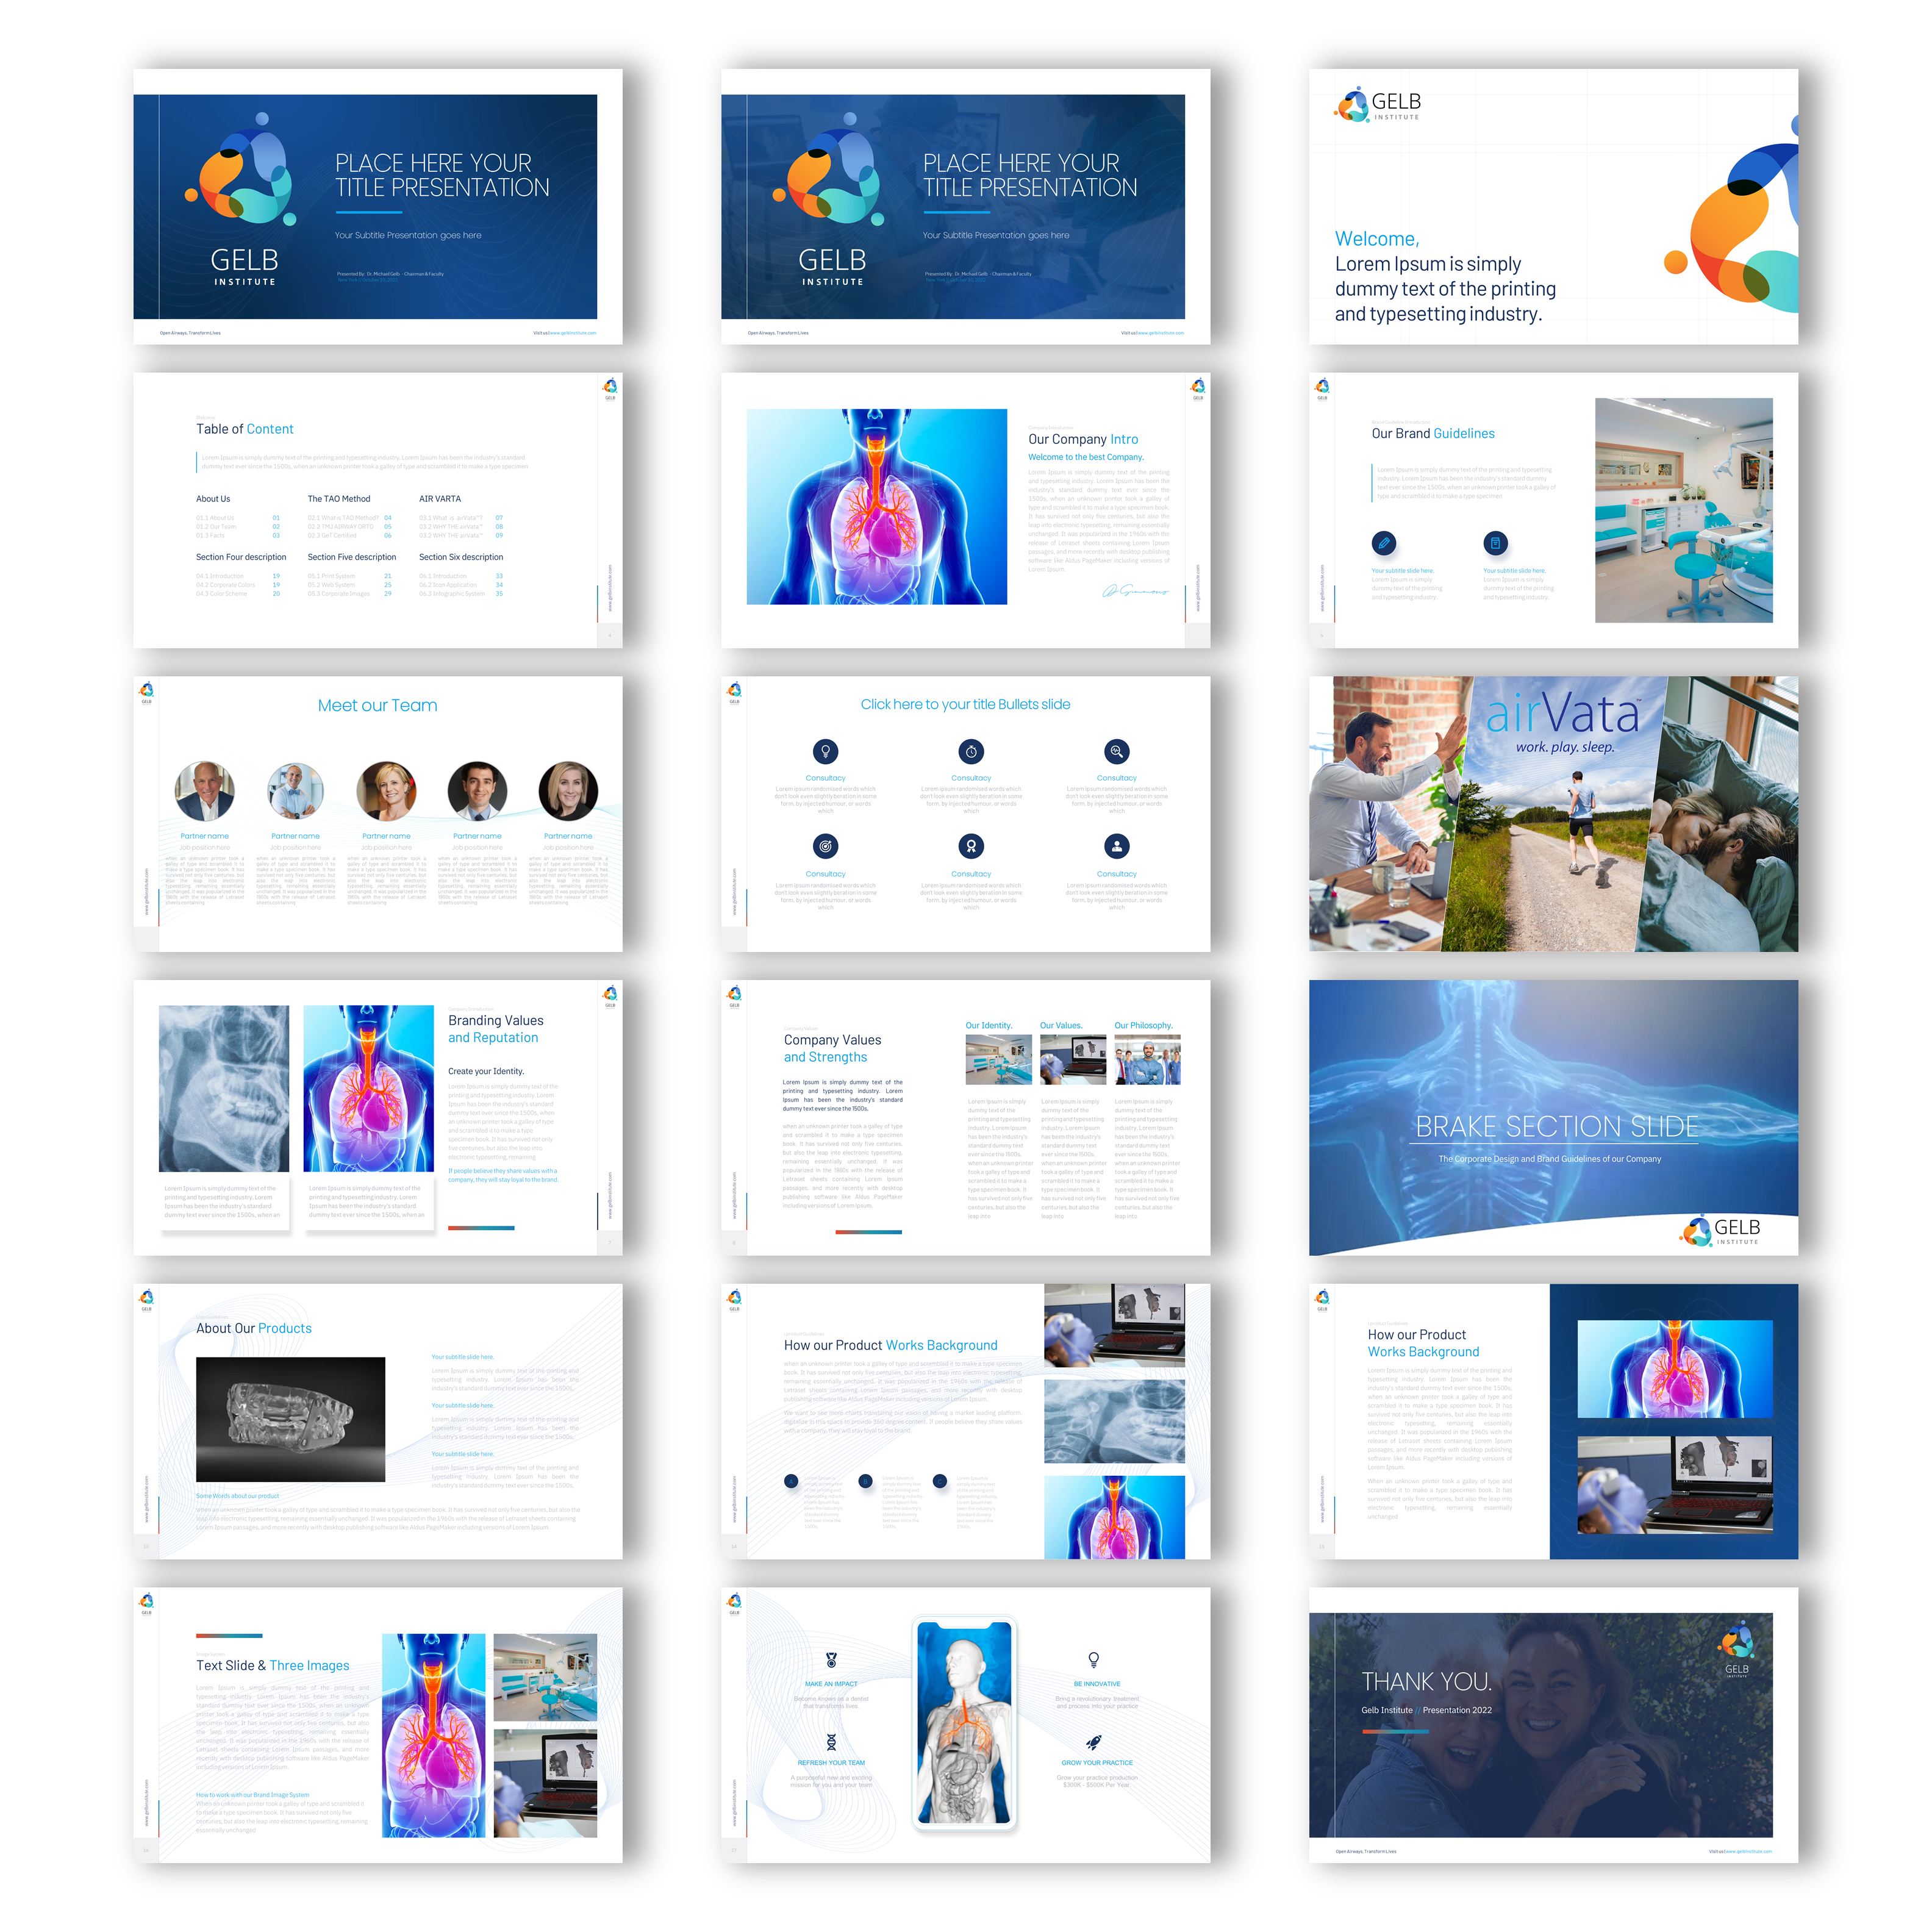Click the book icon on Brand Guidelines slide
This screenshot has width=1932, height=1932.
1495,543
